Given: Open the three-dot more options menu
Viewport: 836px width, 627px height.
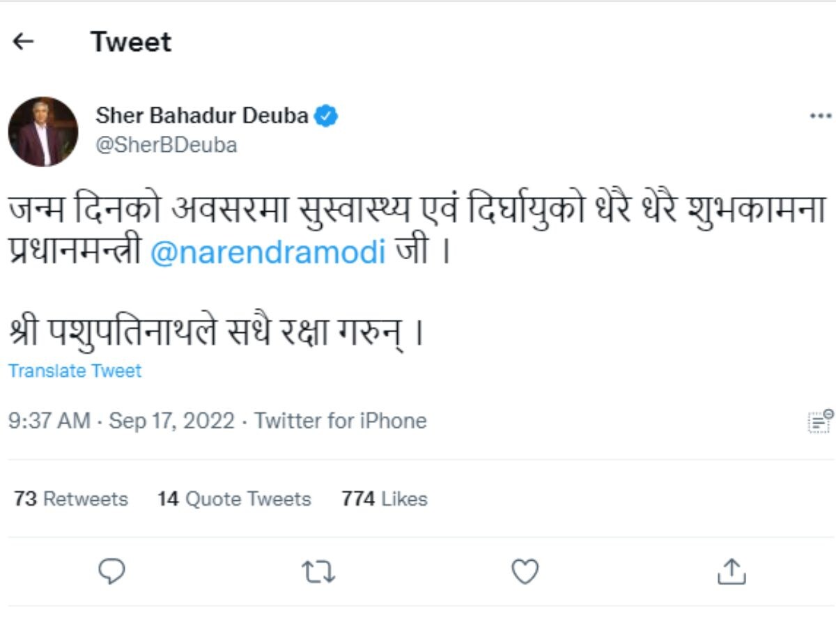Looking at the screenshot, I should tap(821, 116).
